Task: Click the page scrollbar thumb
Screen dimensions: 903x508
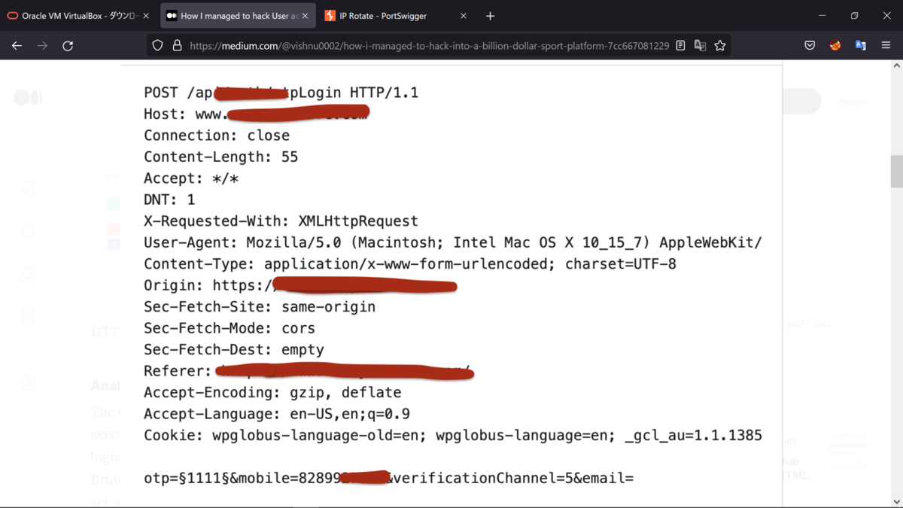Action: (x=896, y=172)
